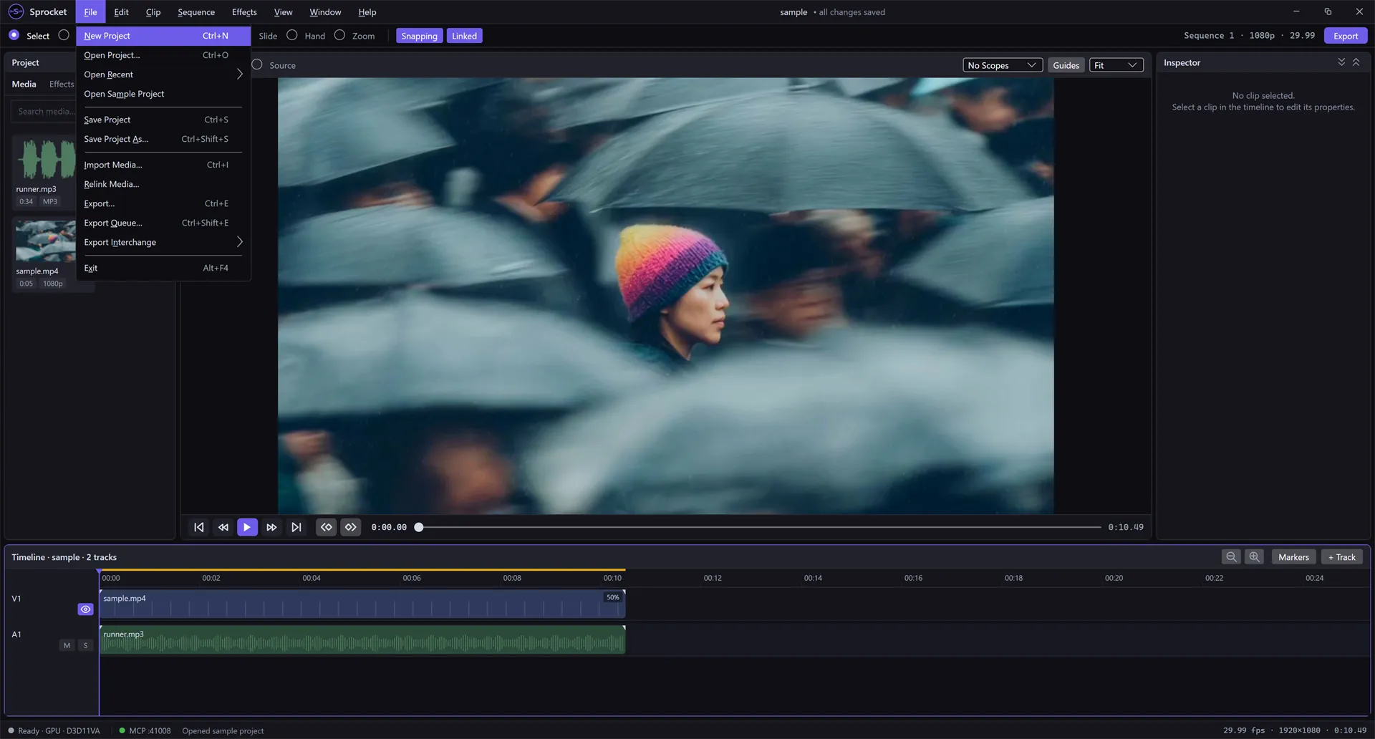Expand the Open Recent submenu
1375x739 pixels.
pos(163,74)
